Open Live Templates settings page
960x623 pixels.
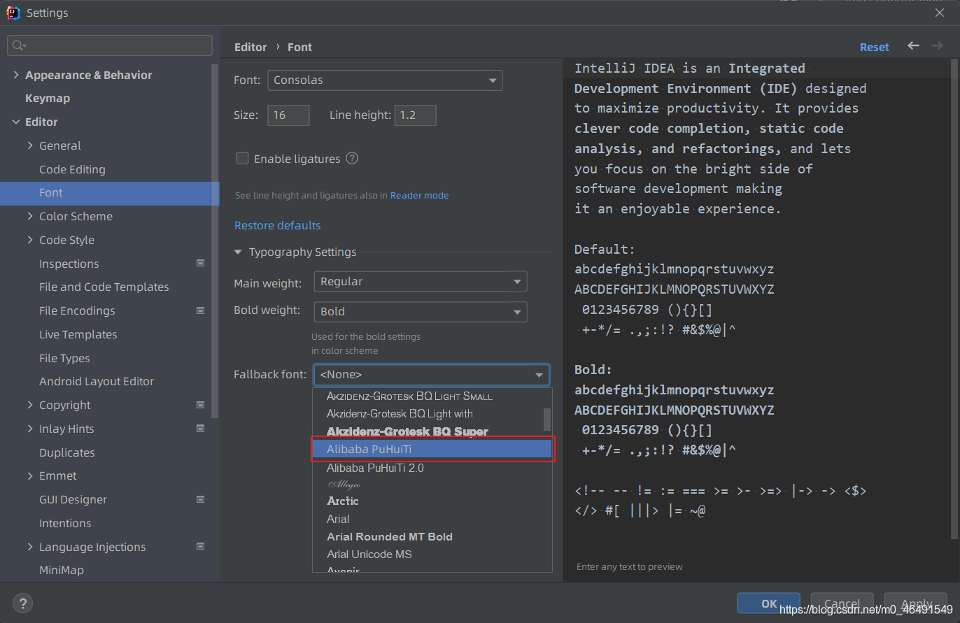click(78, 334)
